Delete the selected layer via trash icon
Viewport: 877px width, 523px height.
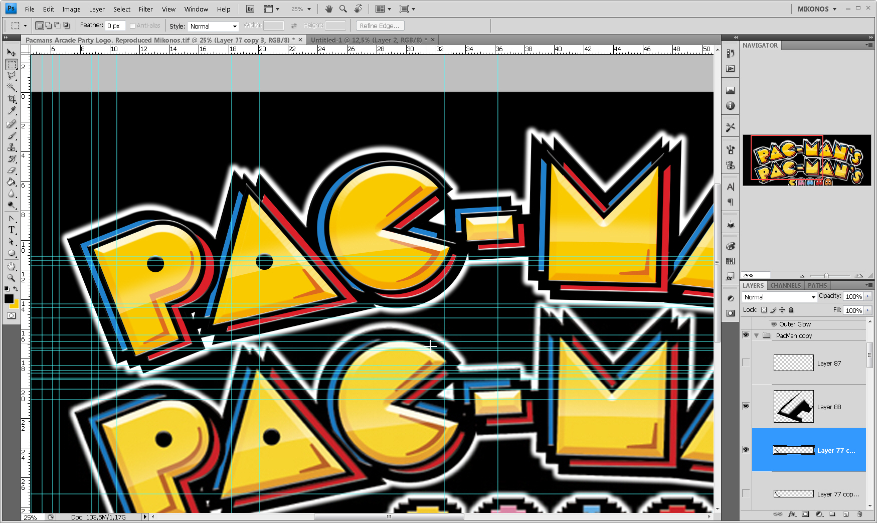859,514
